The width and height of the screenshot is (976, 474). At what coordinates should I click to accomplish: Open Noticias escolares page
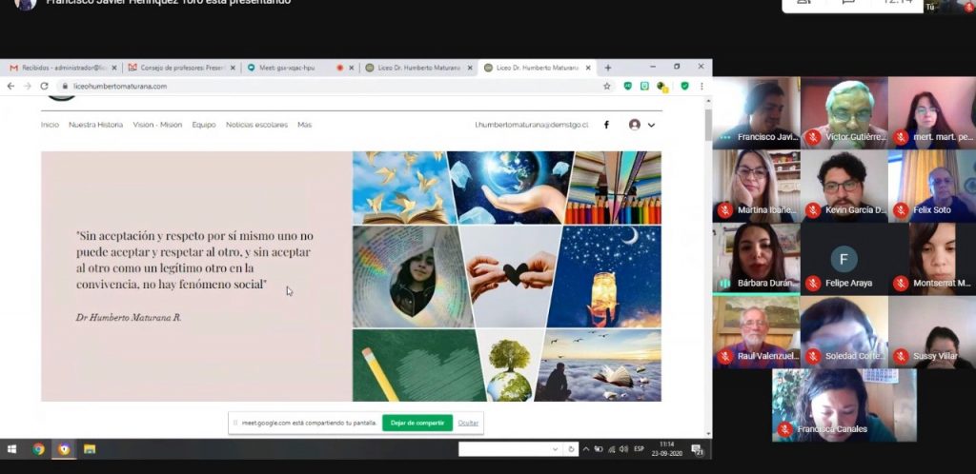pos(256,125)
